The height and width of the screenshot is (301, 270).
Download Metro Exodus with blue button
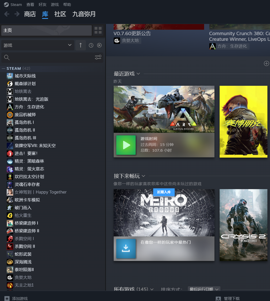[126, 249]
